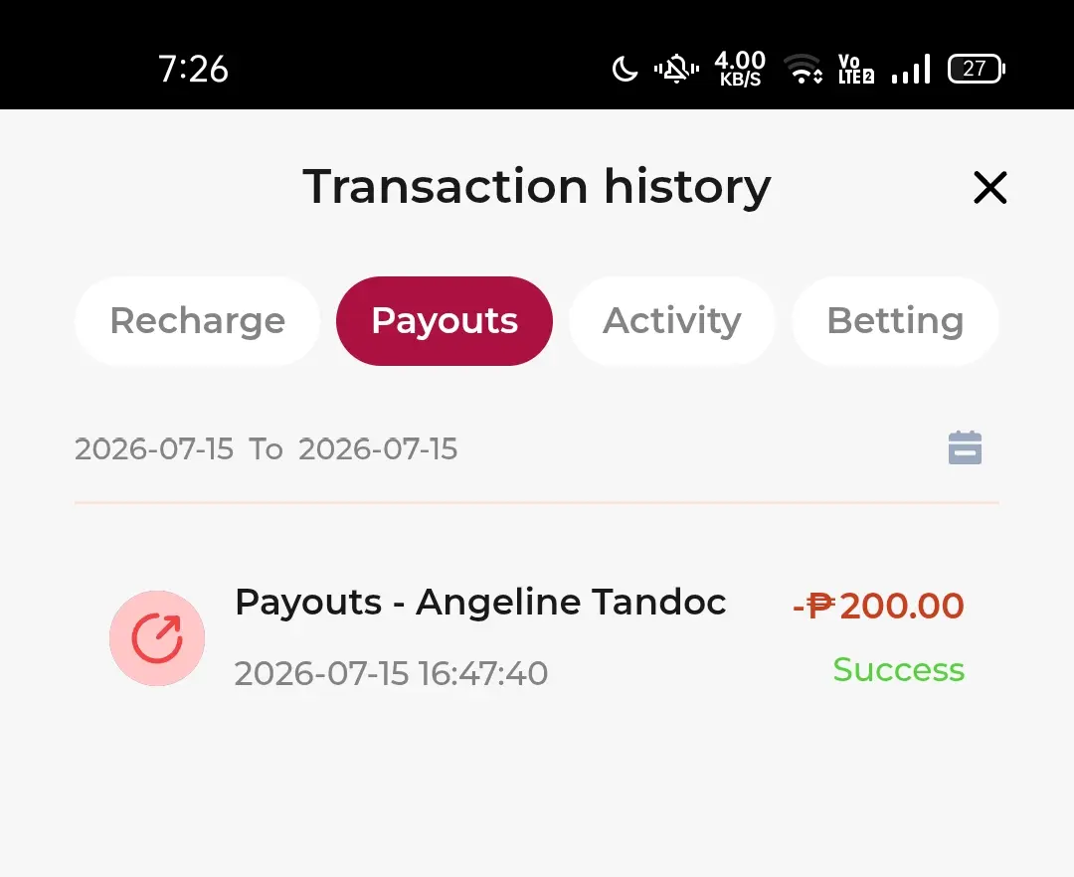The image size is (1074, 877).
Task: Tap the VoLTE 2 indicator icon
Action: 856,69
